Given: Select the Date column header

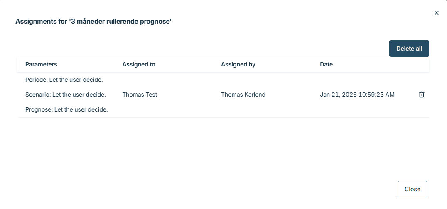Looking at the screenshot, I should pos(326,64).
